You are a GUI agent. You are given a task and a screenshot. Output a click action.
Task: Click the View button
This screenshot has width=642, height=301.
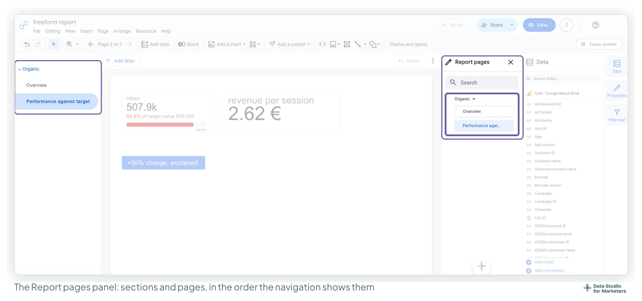tap(539, 25)
